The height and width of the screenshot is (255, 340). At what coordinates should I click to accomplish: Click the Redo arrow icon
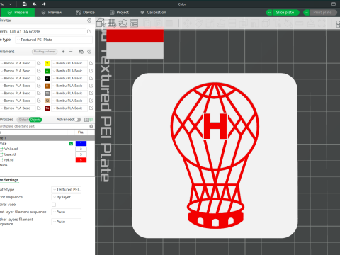click(44, 4)
